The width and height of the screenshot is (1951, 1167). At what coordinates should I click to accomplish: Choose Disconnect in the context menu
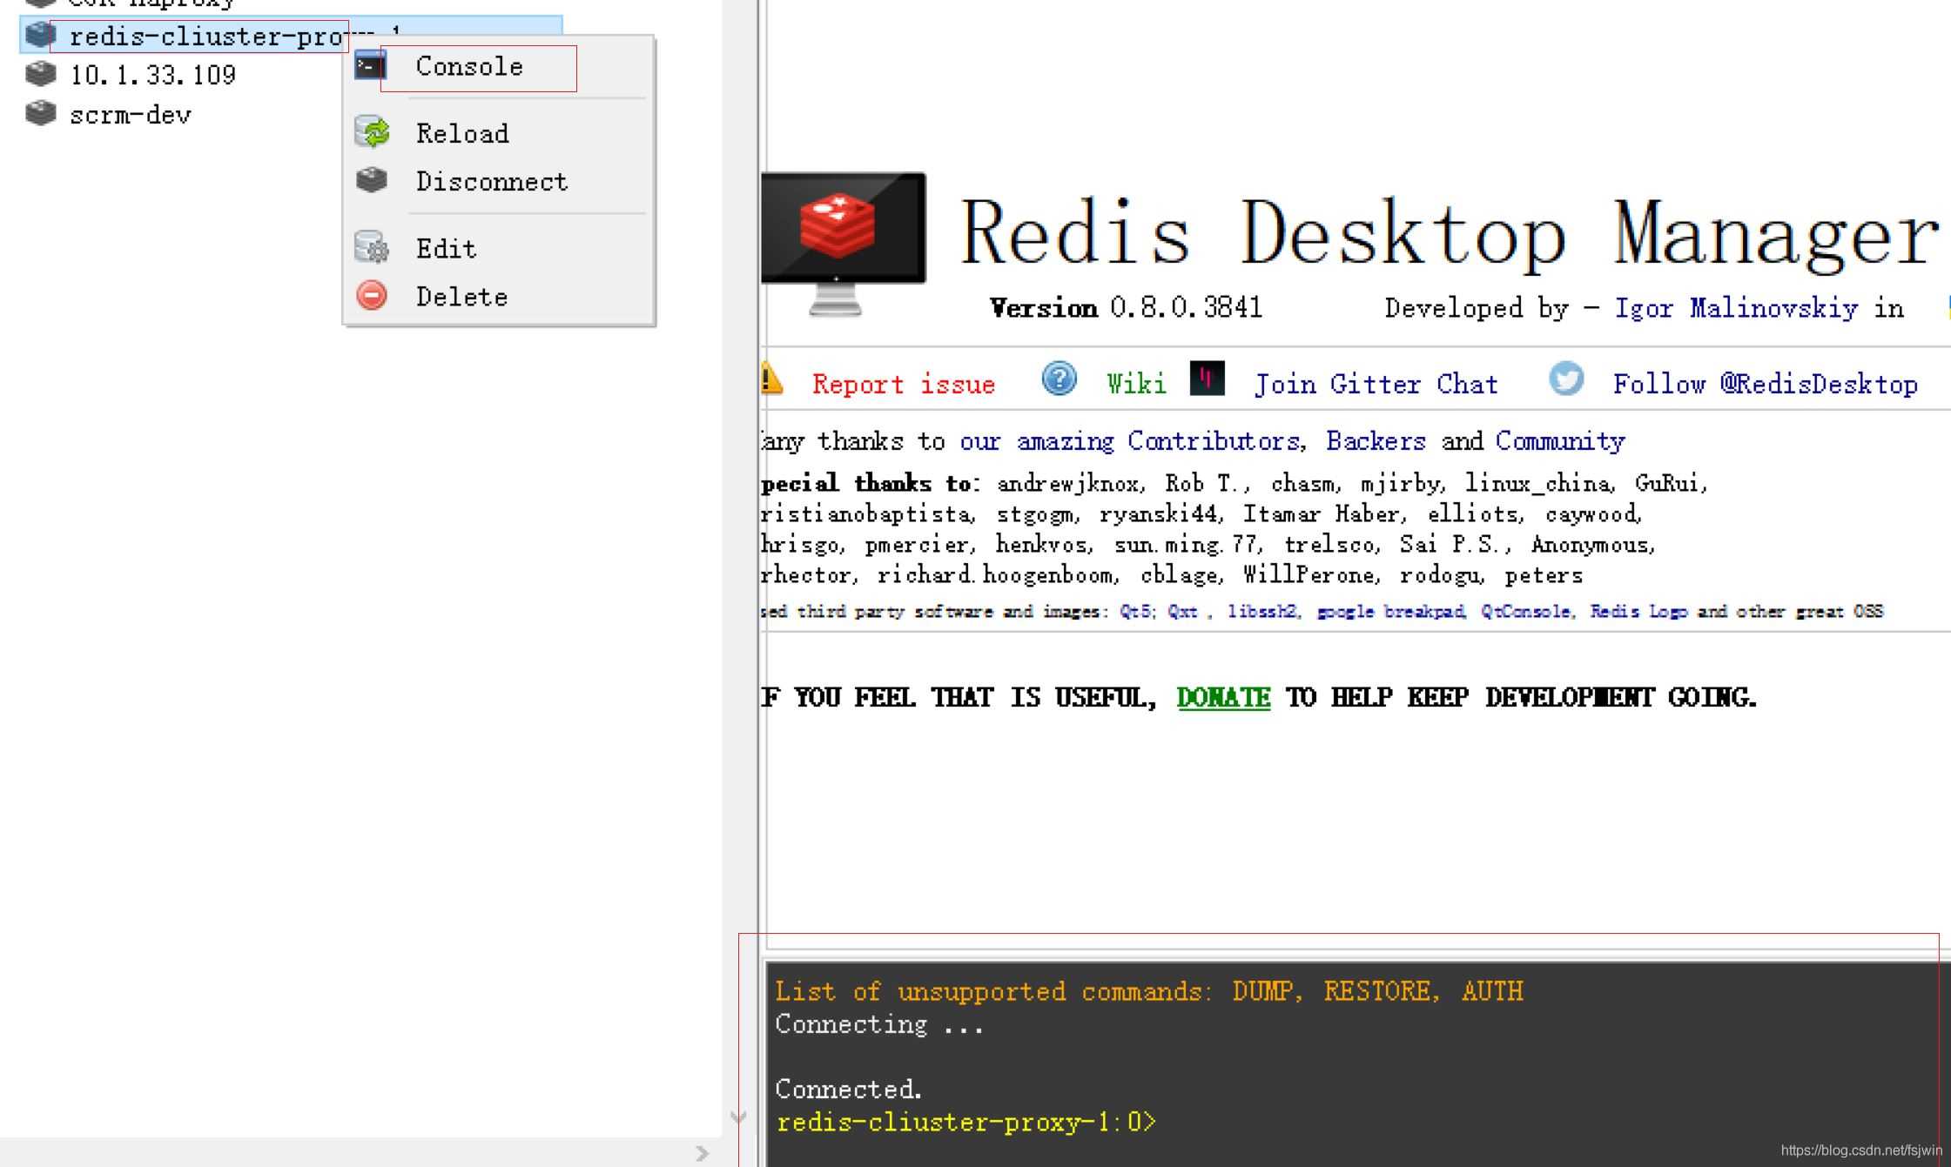click(x=491, y=182)
